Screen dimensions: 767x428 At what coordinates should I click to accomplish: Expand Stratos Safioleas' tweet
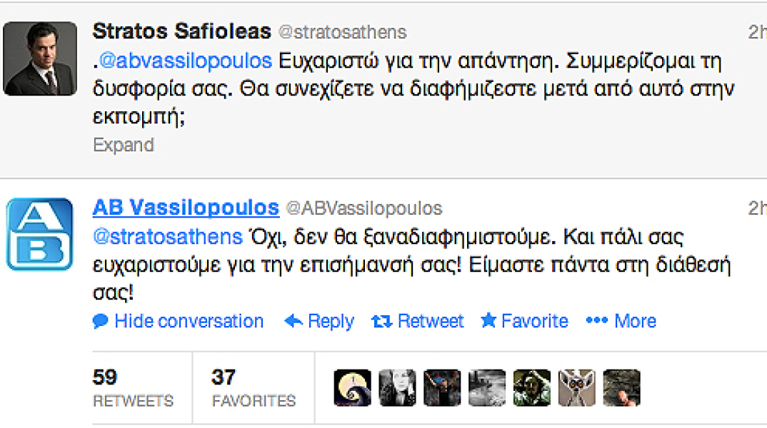(x=123, y=145)
